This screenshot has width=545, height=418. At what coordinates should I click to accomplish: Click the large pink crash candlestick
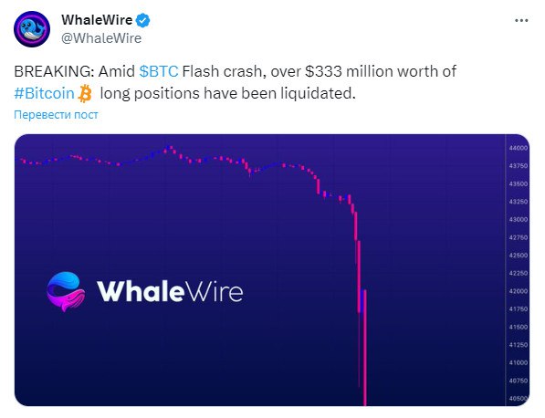[365, 348]
